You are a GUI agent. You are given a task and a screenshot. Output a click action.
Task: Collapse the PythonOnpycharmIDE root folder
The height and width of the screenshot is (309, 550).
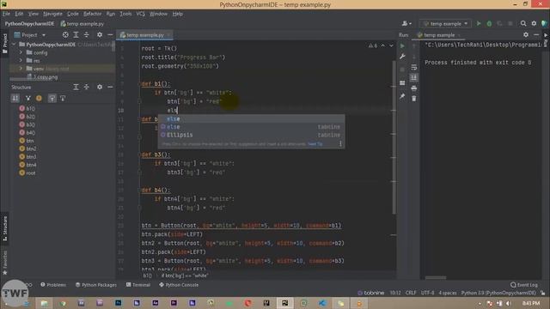[14, 45]
